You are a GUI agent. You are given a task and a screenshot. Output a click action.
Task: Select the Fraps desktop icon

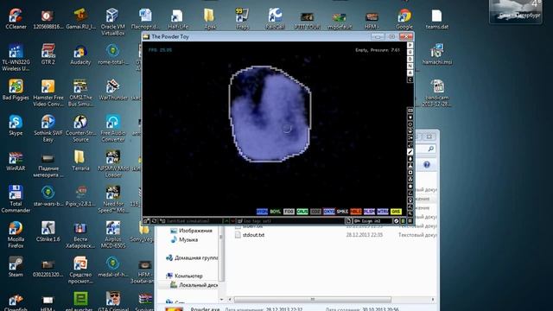pos(242,19)
